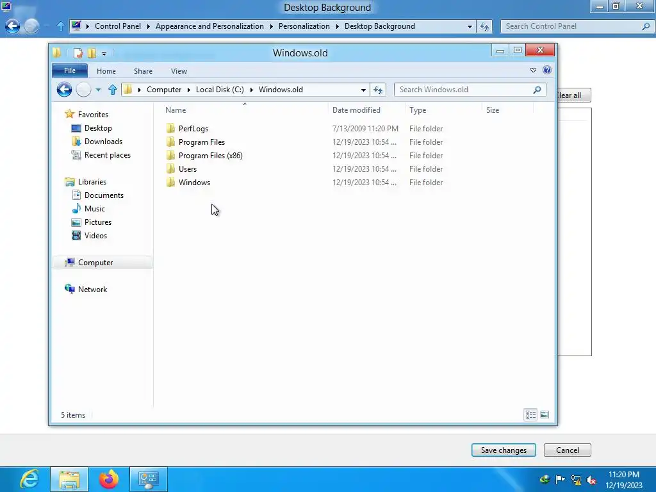Select the Windows folder in the list
The height and width of the screenshot is (492, 656).
[x=194, y=183]
